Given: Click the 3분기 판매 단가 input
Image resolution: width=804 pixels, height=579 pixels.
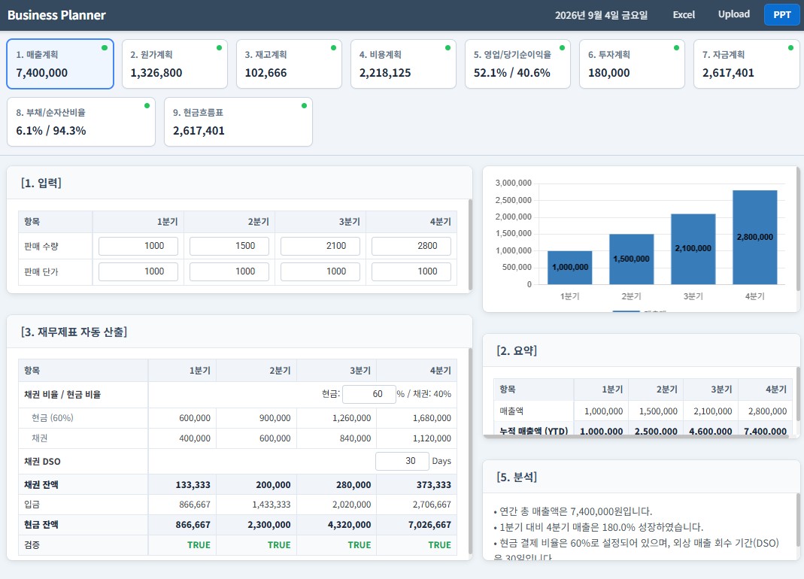Looking at the screenshot, I should [x=320, y=271].
